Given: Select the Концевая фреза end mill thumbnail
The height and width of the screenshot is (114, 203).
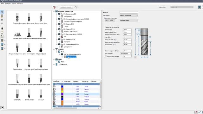Looking at the screenshot, I should [17, 17].
